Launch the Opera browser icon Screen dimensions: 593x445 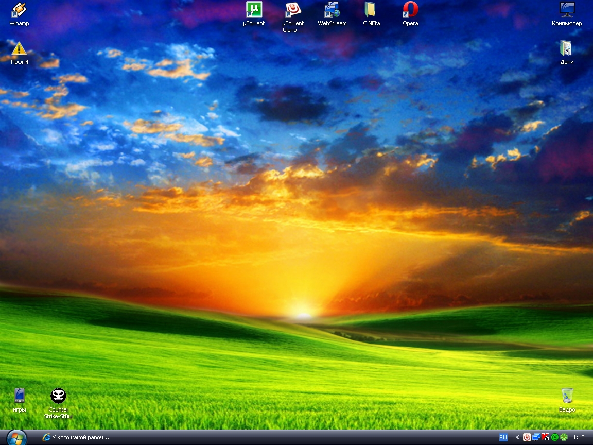click(x=410, y=10)
